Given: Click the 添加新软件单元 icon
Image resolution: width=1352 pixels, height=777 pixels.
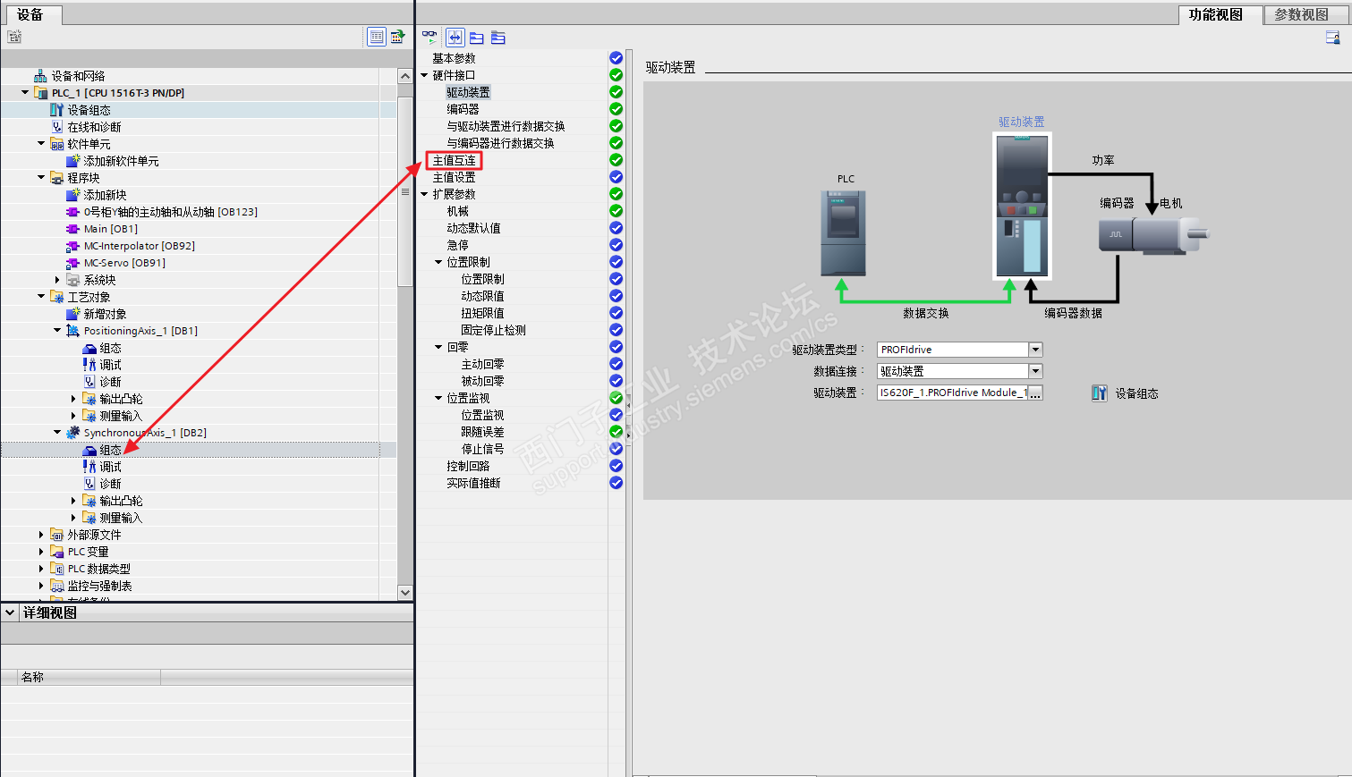Looking at the screenshot, I should (x=73, y=161).
